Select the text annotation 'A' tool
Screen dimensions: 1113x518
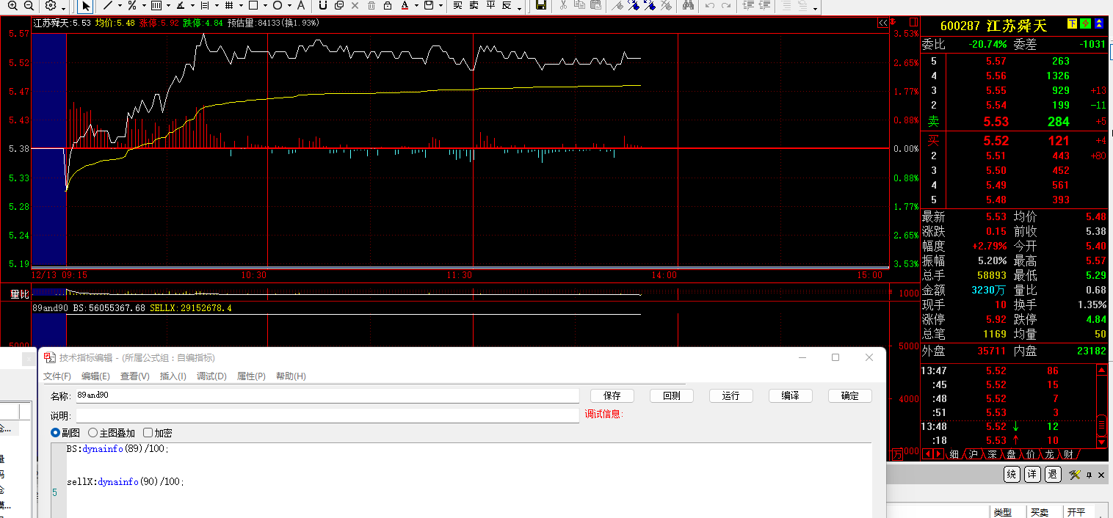tap(301, 6)
